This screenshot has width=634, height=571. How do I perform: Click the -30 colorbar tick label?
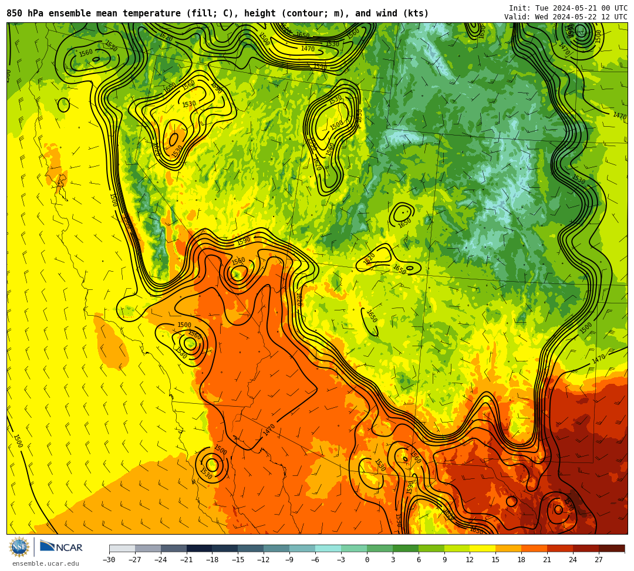coord(109,560)
